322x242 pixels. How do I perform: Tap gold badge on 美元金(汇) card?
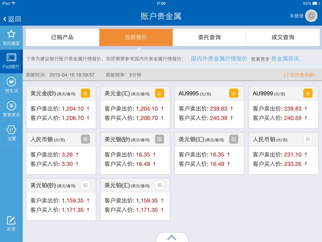point(160,93)
